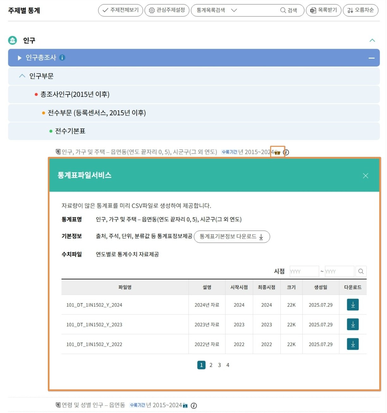
Task: Click 101_DT_1IN1502_Y_2023 file name
Action: tap(94, 325)
